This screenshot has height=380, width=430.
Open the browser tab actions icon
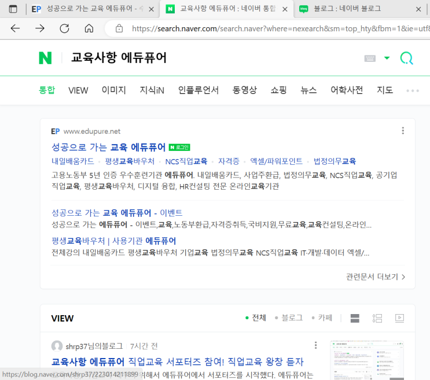pyautogui.click(x=13, y=9)
